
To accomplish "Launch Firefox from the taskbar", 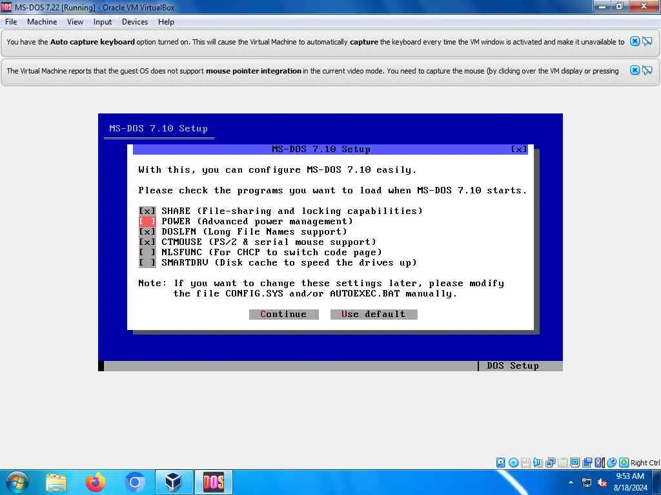I will pos(96,482).
